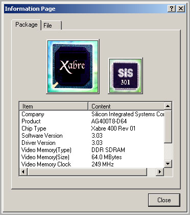Select the Driver Version row
The image size is (190, 215).
pyautogui.click(x=92, y=143)
